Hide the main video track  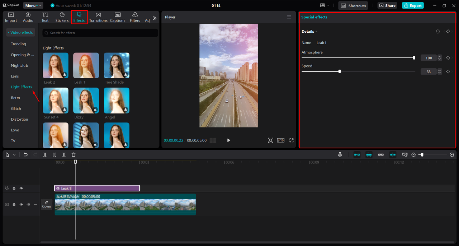coord(21,204)
